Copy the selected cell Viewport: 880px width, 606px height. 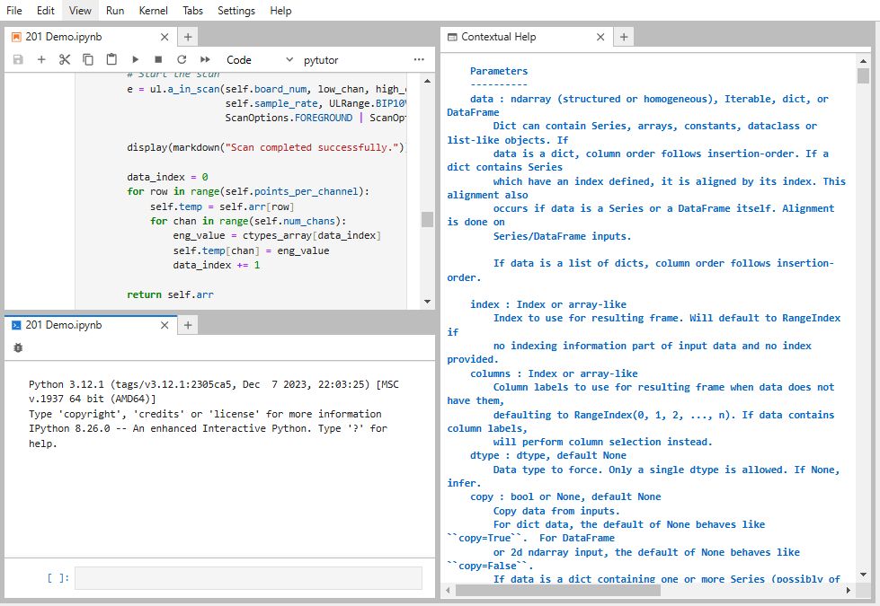pos(88,59)
